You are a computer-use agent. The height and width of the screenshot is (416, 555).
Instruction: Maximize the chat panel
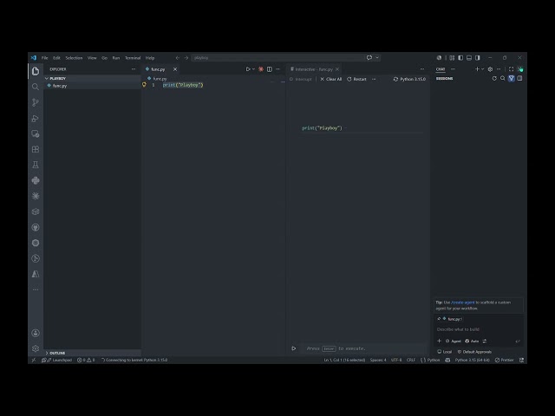[x=511, y=69]
